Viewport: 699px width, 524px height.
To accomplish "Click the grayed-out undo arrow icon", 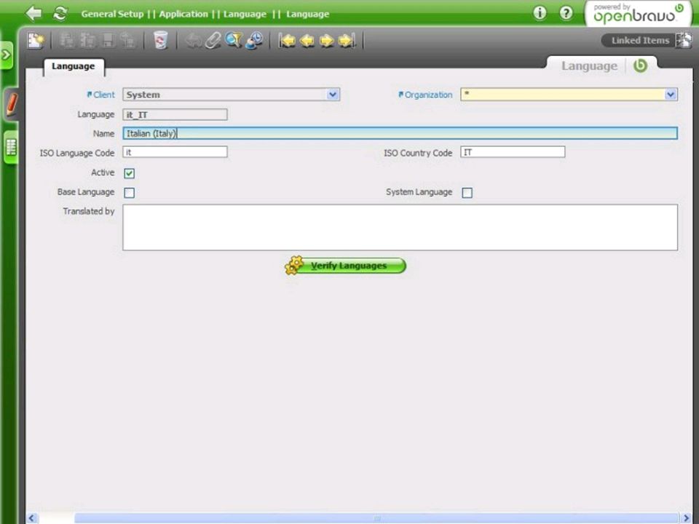I will pos(193,41).
